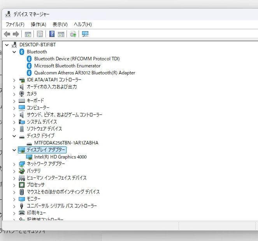Image resolution: width=258 pixels, height=241 pixels.
Task: Click the blue Help question-mark icon
Action: [x=52, y=34]
